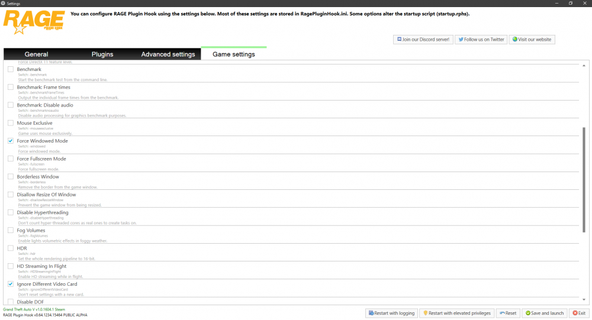Viewport: 592px width, 320px height.
Task: Click the RAGE Plugin Hook version text
Action: pos(45,315)
